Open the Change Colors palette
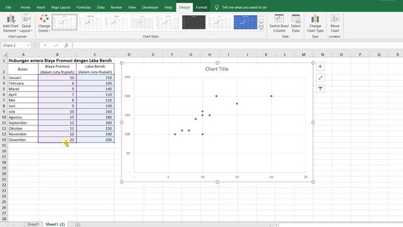Viewport: 403px width, 227px height. click(44, 23)
